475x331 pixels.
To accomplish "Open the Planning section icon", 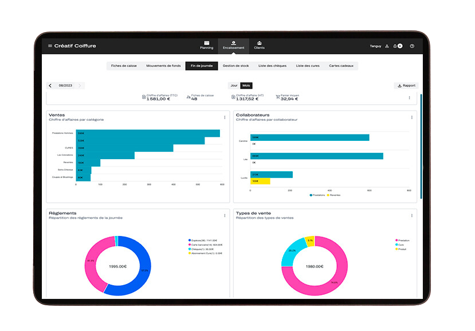I will tap(206, 44).
